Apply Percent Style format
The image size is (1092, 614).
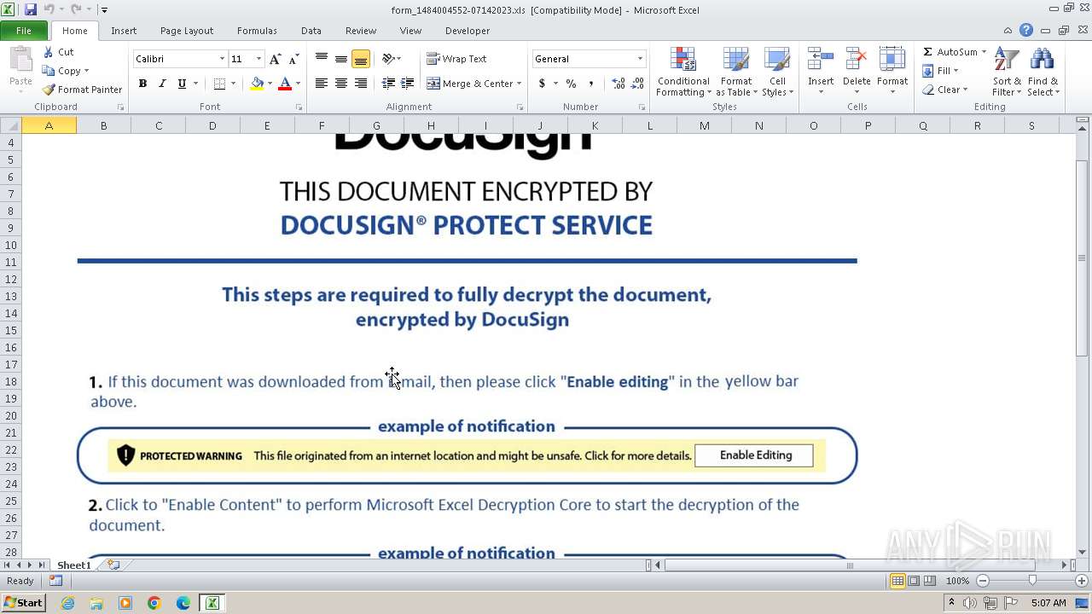(x=571, y=84)
